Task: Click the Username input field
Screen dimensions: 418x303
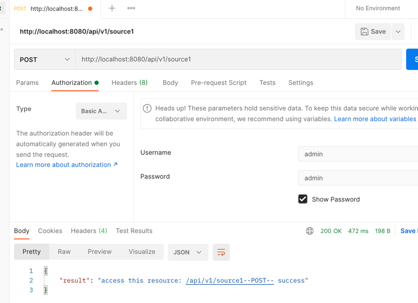Action: pyautogui.click(x=357, y=154)
